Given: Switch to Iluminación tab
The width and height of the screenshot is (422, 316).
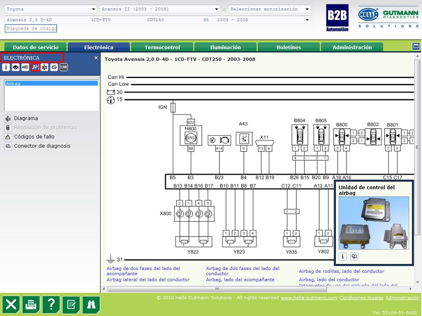Looking at the screenshot, I should tap(225, 47).
